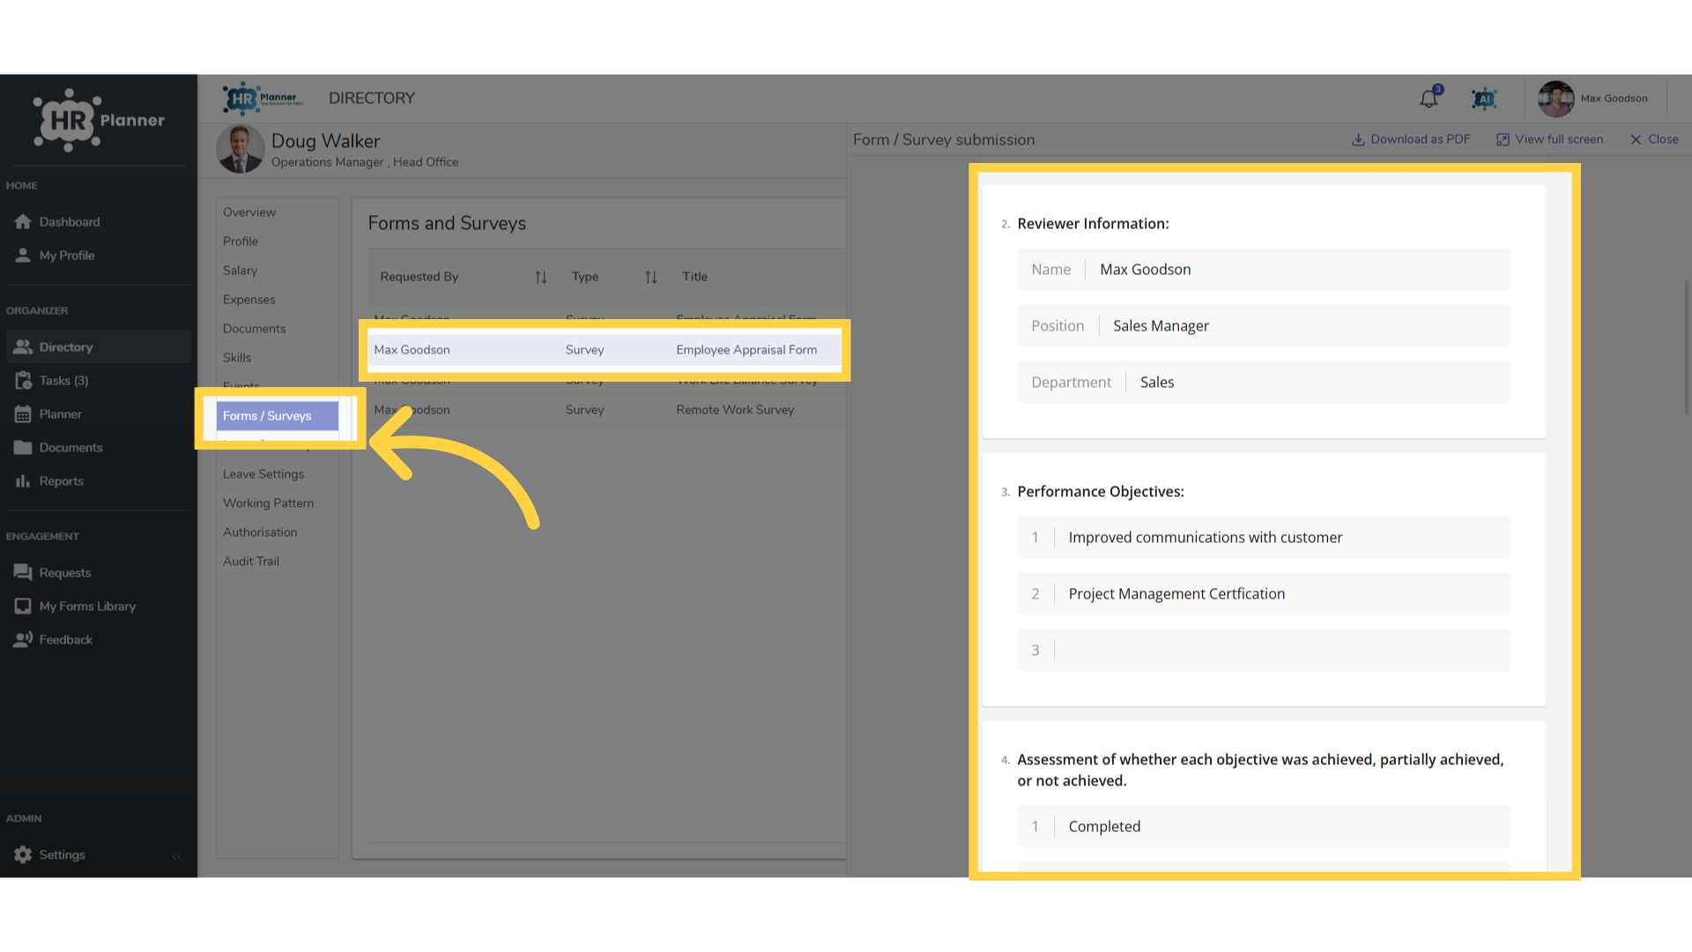The image size is (1692, 952).
Task: Open Documents in employee profile menu
Action: point(254,329)
